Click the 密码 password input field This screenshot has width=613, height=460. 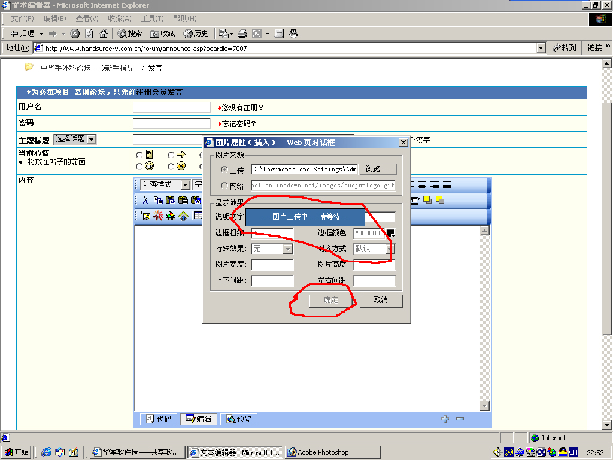coord(172,123)
